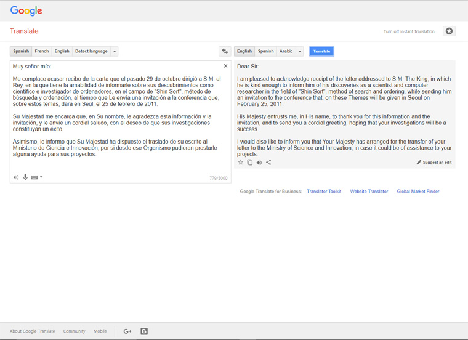Expand the target language list dropdown
The image size is (468, 340).
coord(300,51)
